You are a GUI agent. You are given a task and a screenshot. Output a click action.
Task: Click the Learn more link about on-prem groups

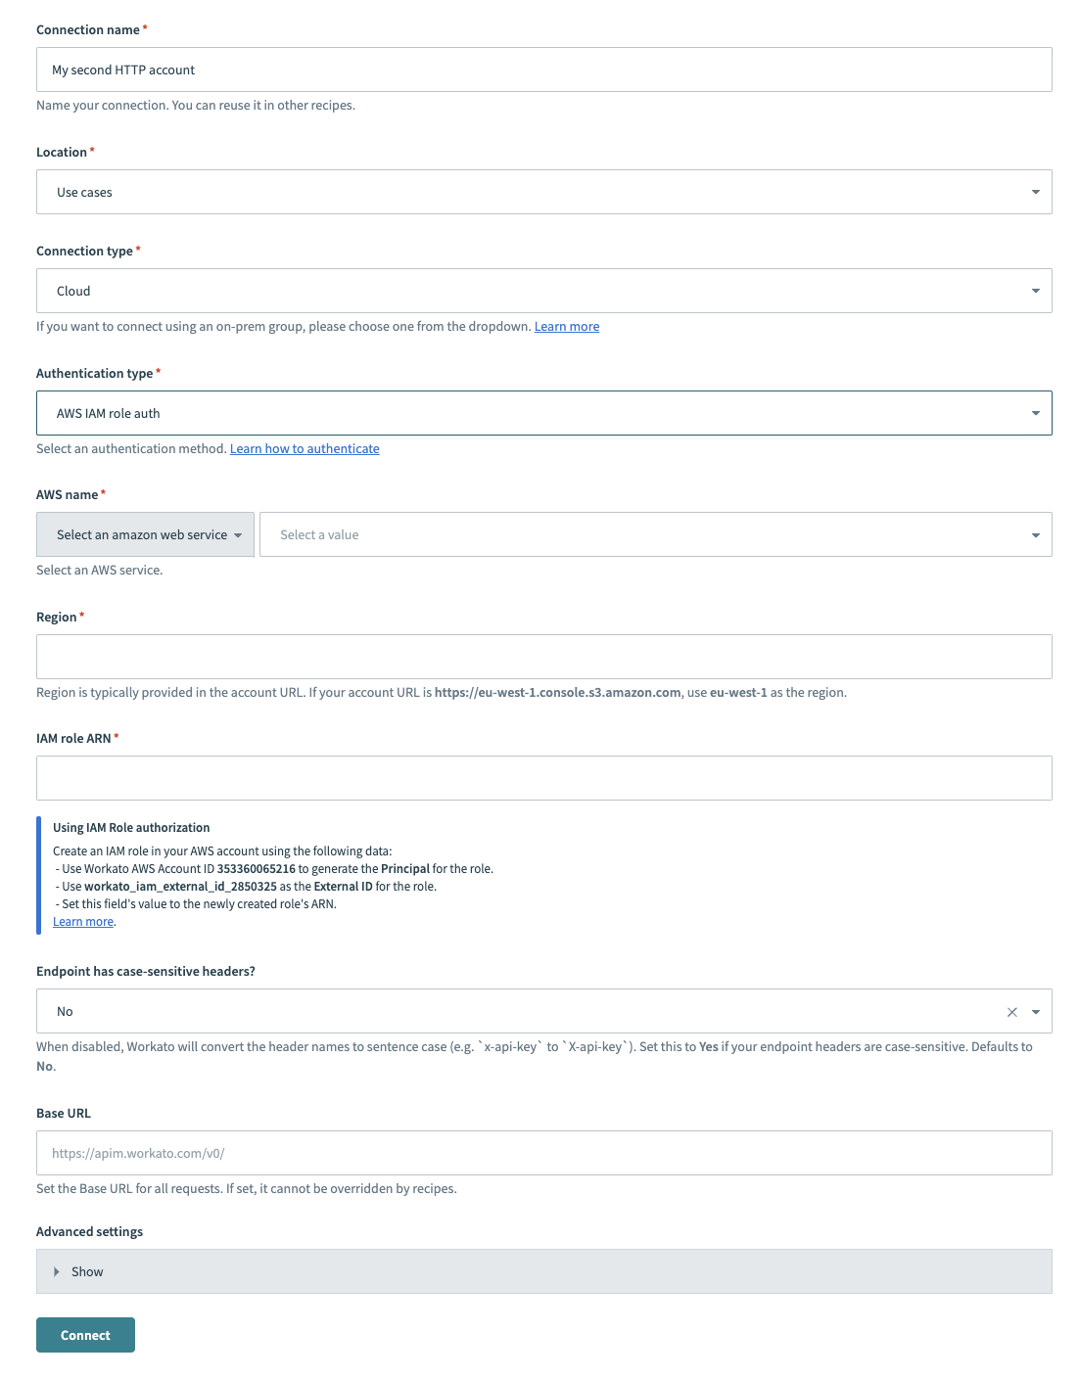566,326
